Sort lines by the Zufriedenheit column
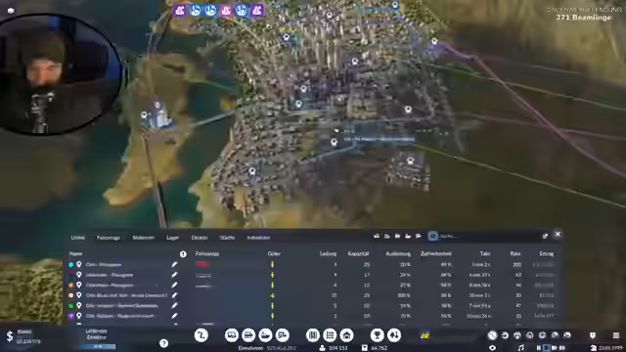This screenshot has height=352, width=626. 436,254
